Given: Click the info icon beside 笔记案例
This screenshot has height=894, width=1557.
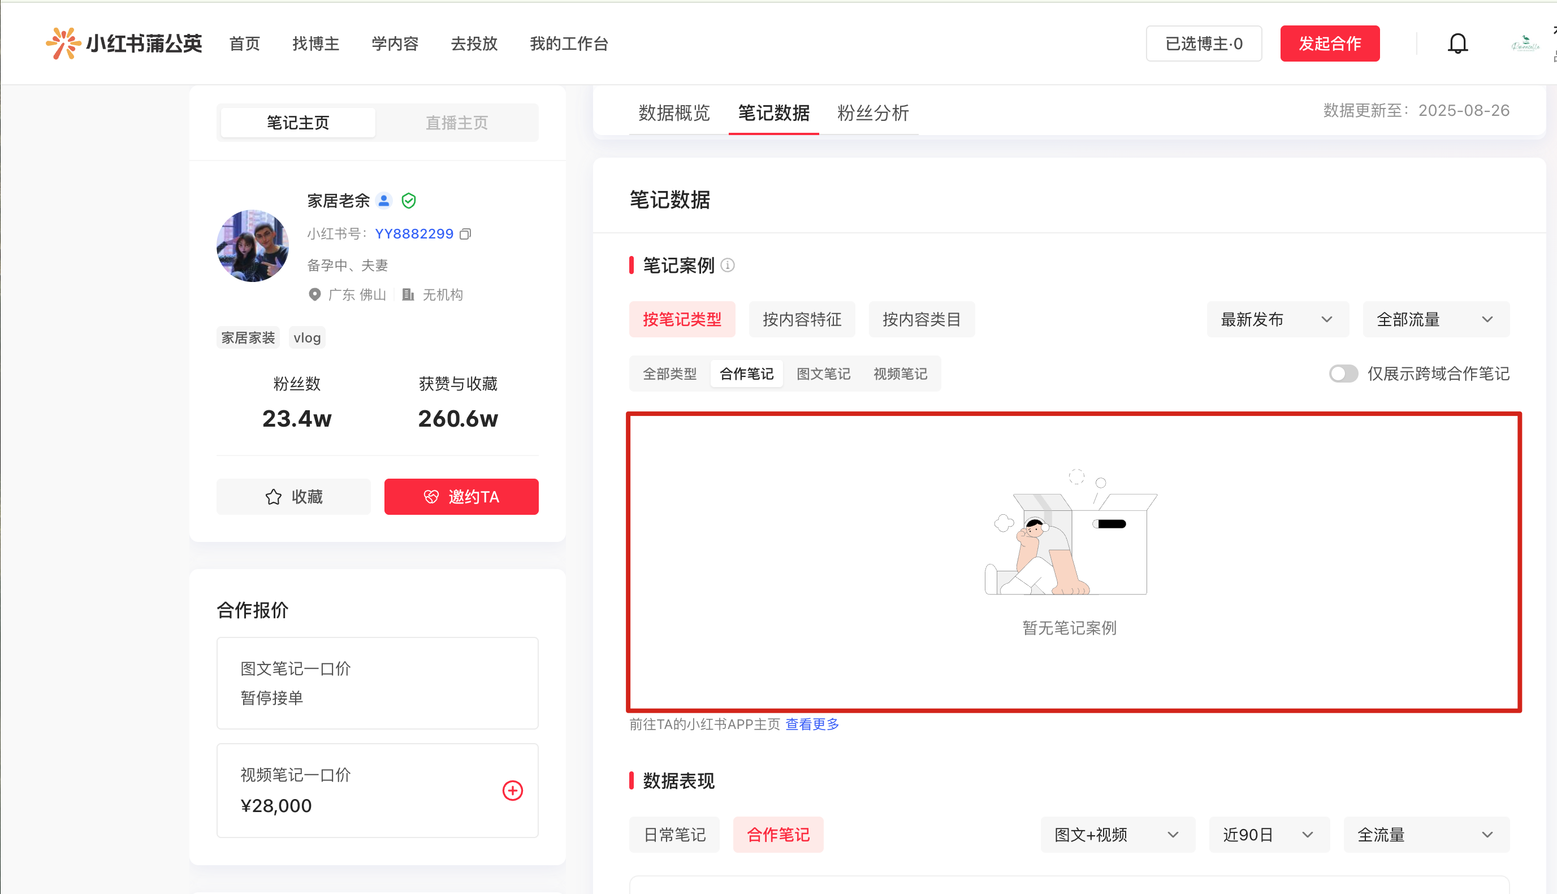Looking at the screenshot, I should [x=728, y=265].
